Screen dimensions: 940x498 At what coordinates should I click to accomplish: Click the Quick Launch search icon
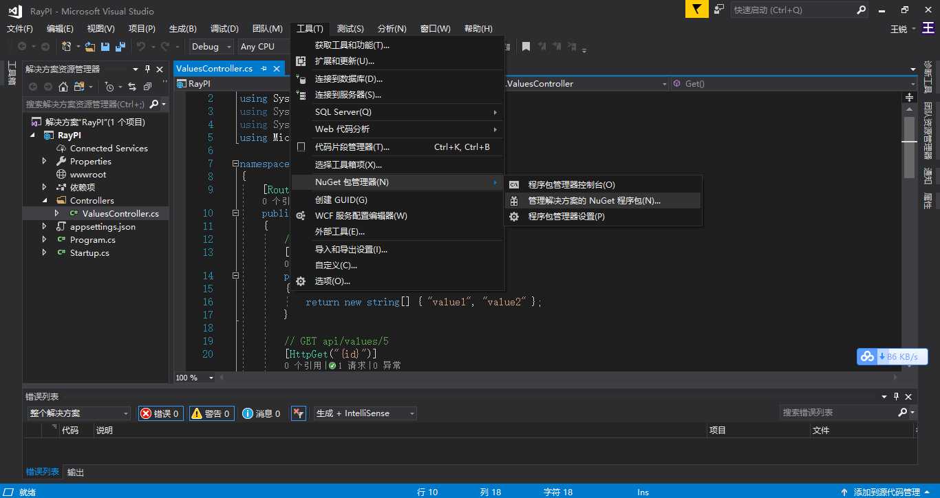tap(861, 10)
